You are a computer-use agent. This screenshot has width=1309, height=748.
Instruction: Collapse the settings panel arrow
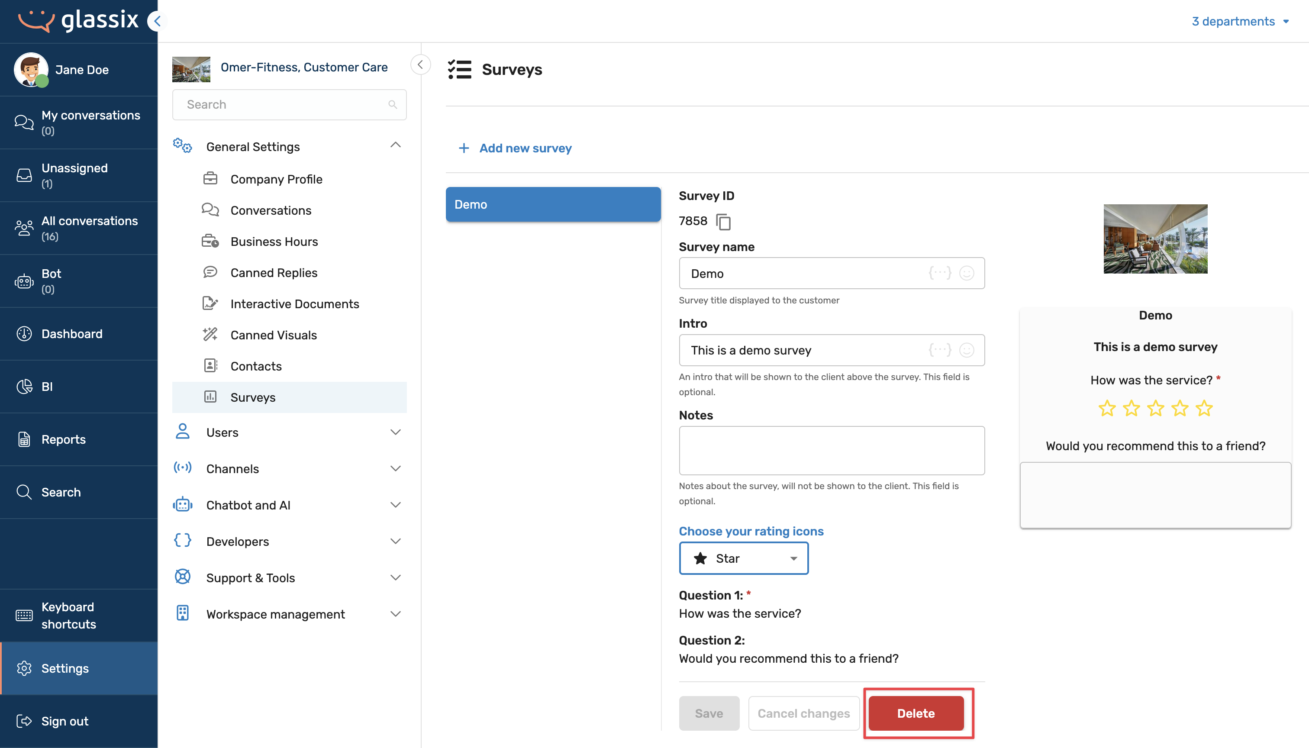point(420,65)
